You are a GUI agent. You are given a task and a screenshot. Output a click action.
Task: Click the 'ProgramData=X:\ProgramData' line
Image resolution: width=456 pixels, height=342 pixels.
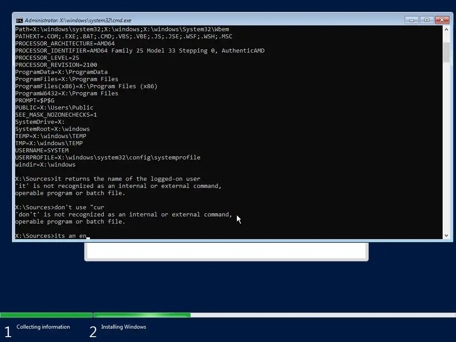click(x=61, y=72)
